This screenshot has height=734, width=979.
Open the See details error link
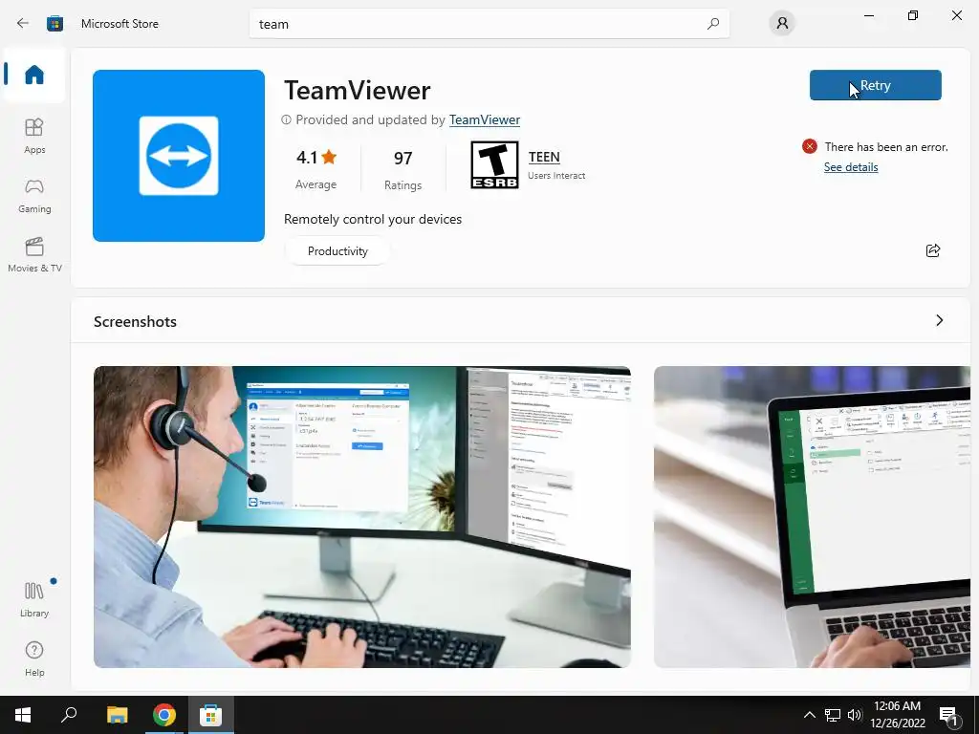(850, 166)
